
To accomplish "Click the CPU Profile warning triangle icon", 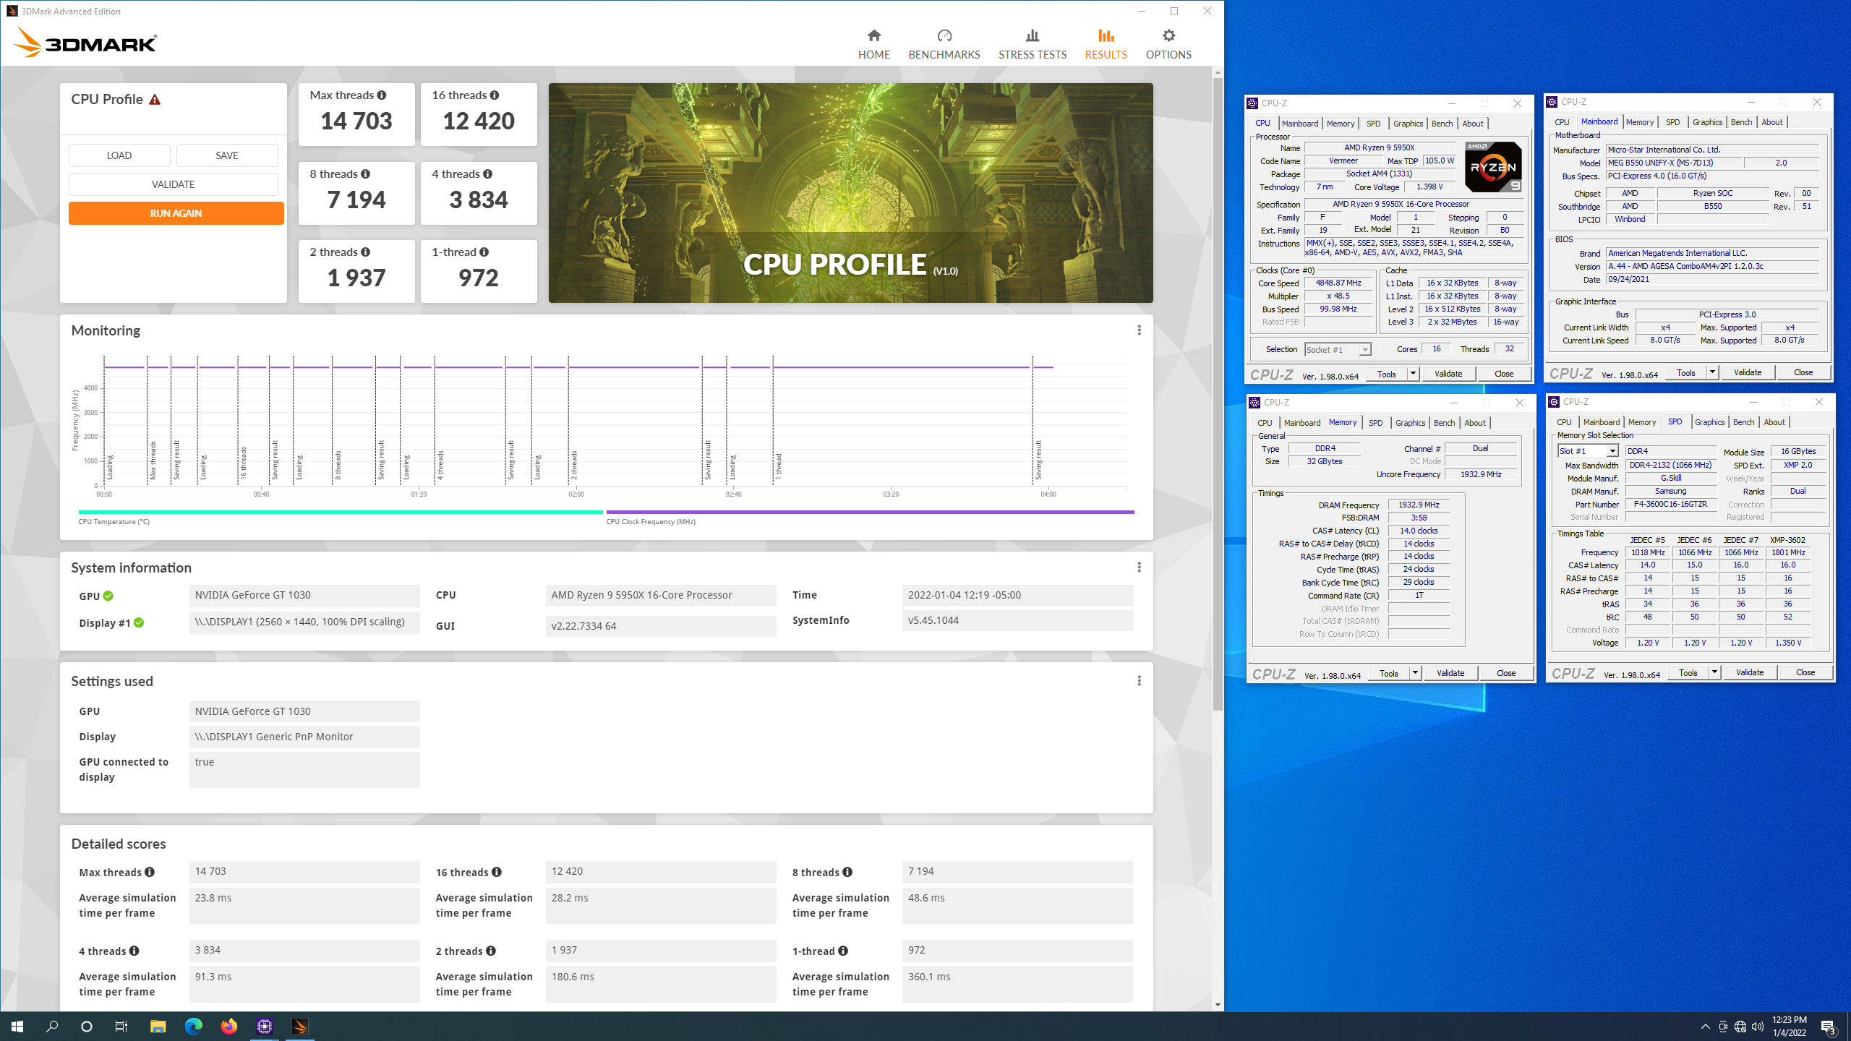I will (x=155, y=100).
